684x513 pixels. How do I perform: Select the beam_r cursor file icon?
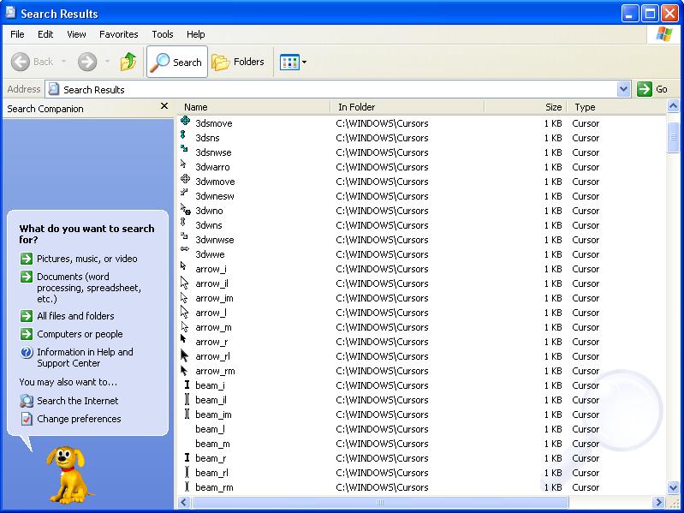click(186, 457)
